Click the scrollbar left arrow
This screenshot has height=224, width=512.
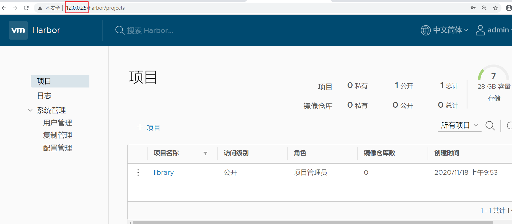130,222
